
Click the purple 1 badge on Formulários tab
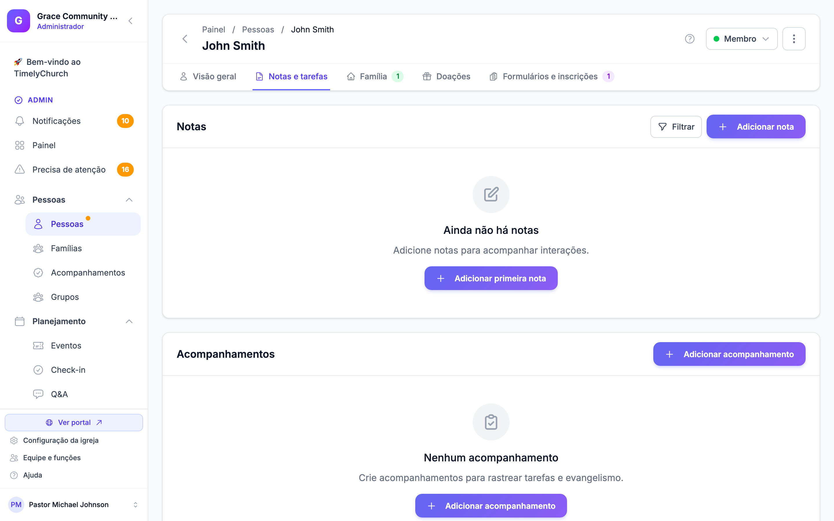click(608, 76)
